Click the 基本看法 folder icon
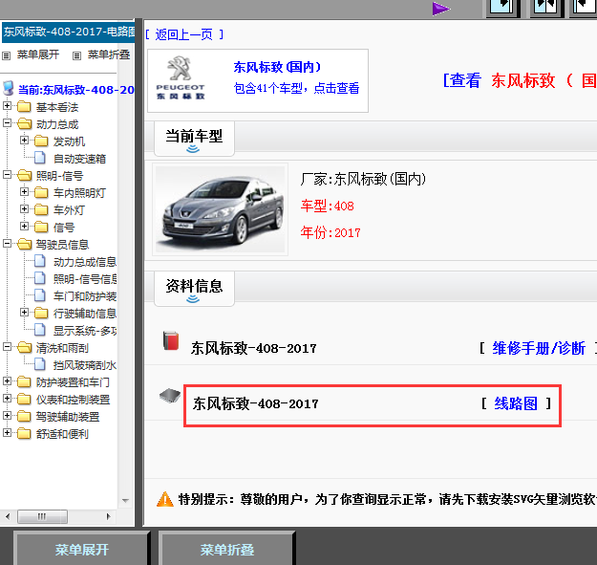Viewport: 597px width, 565px height. tap(24, 106)
